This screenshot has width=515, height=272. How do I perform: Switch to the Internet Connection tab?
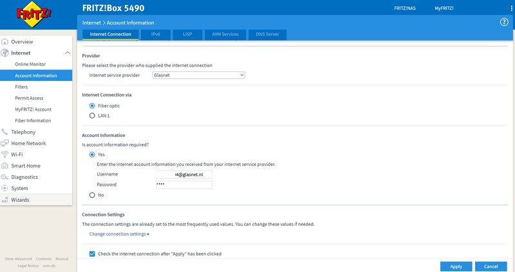(110, 35)
